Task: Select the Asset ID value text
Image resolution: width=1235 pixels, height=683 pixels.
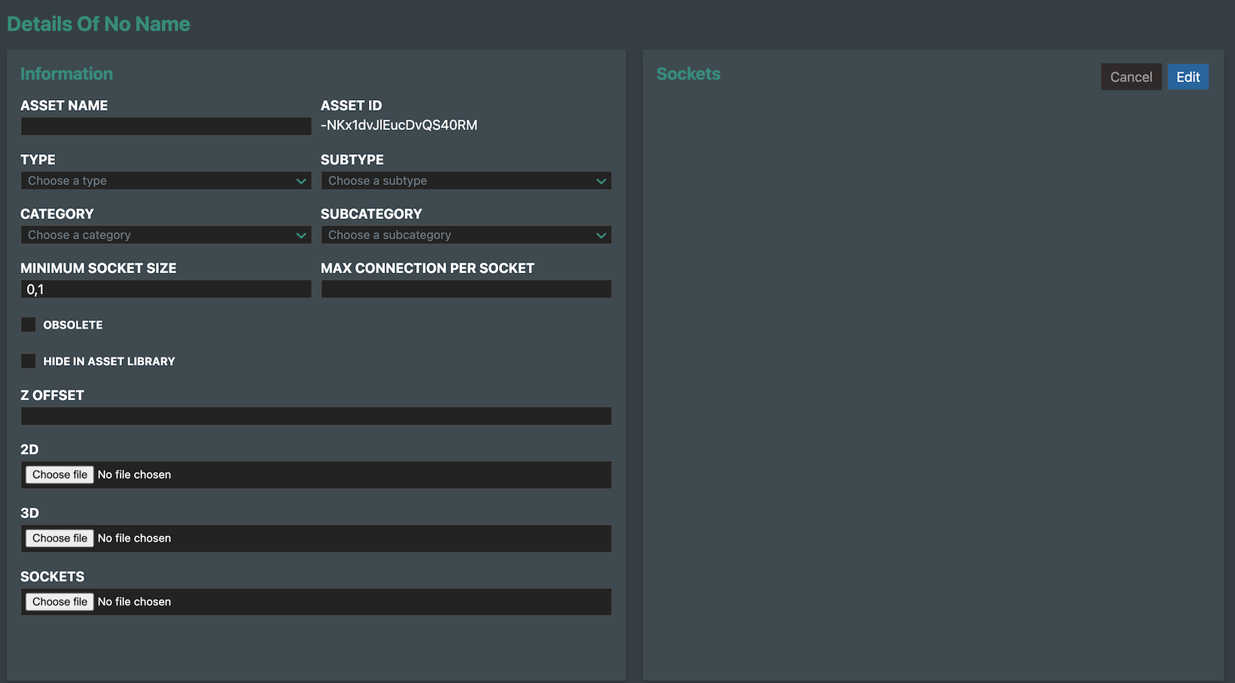Action: (x=399, y=126)
